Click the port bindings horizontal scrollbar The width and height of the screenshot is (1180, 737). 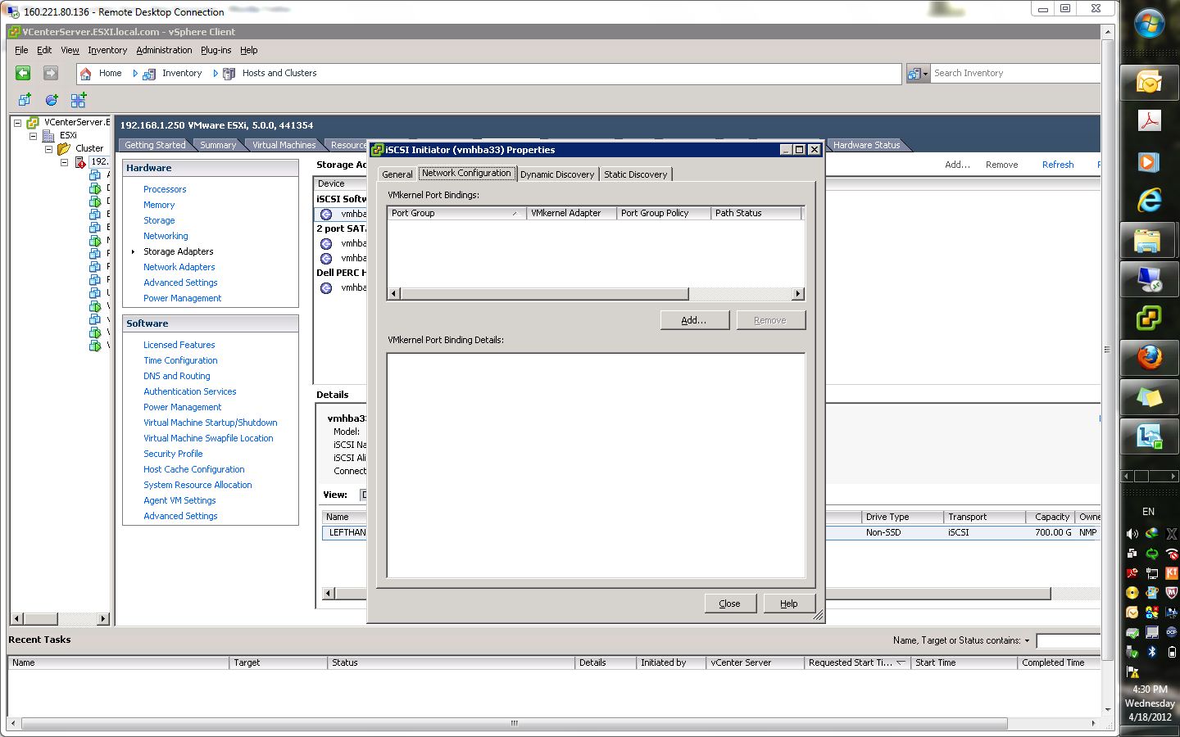(544, 294)
